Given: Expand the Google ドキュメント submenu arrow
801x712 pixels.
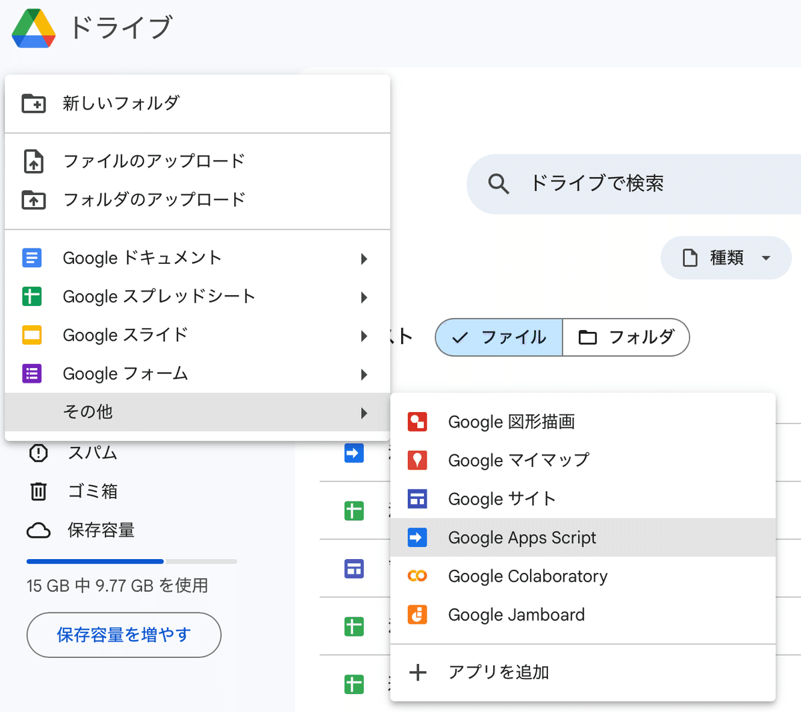Looking at the screenshot, I should (364, 258).
